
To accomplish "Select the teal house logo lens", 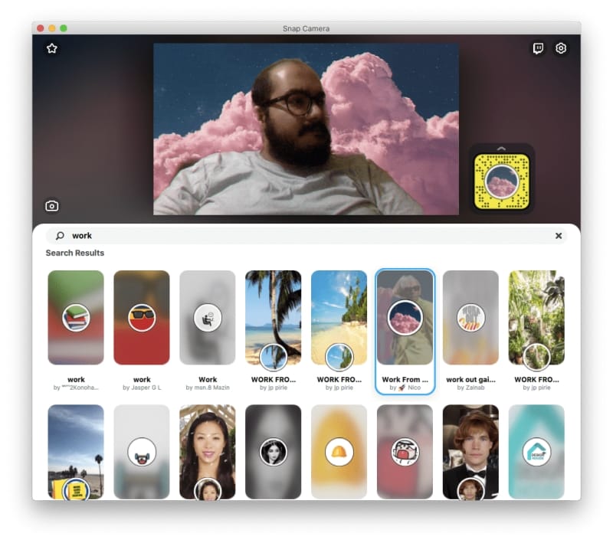I will pos(536,452).
